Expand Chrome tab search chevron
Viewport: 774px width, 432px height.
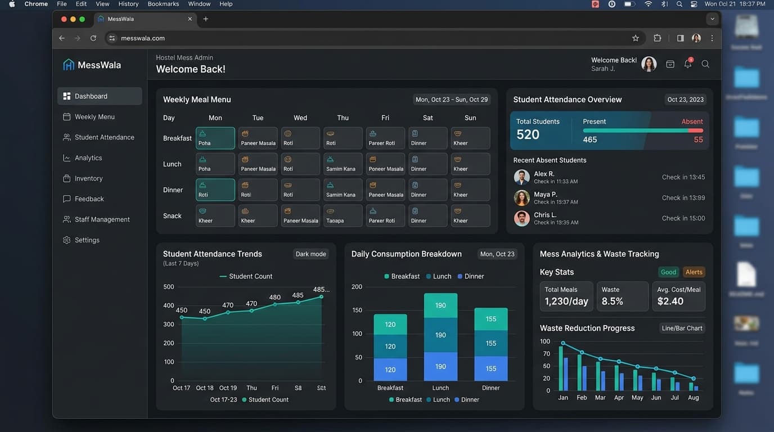coord(713,19)
